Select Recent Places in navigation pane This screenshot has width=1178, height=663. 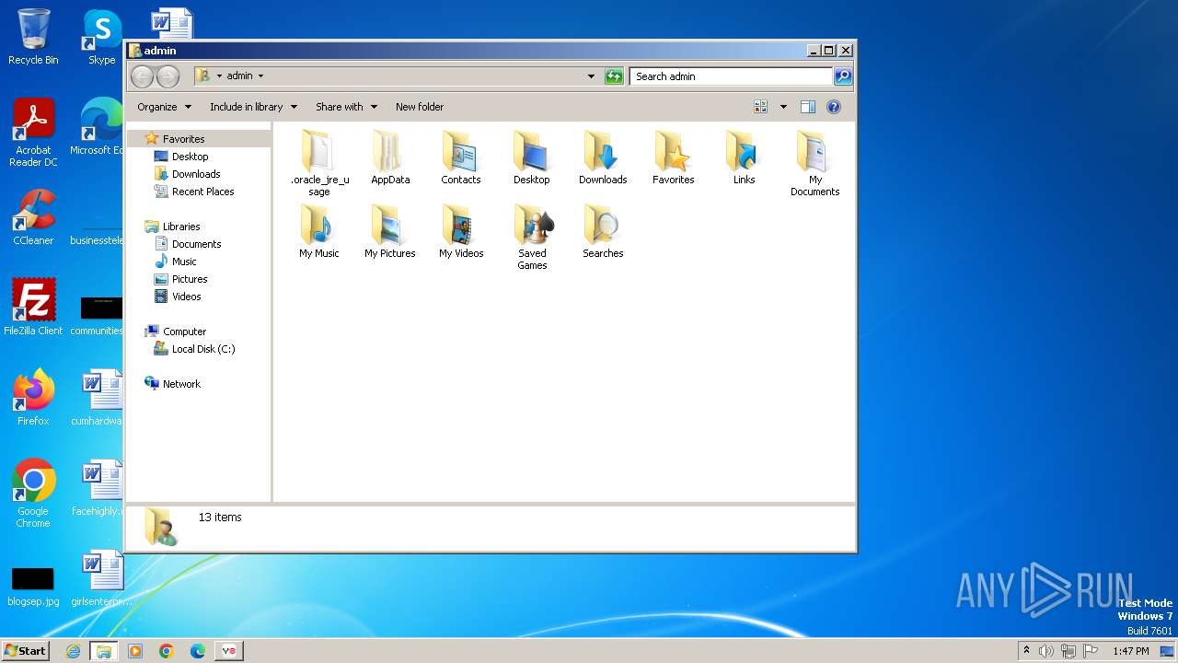coord(202,192)
